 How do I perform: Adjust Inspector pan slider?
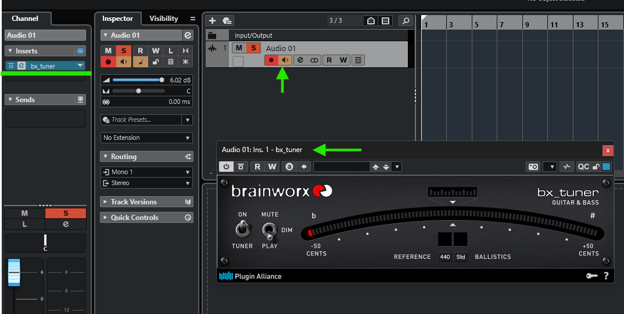[x=138, y=91]
